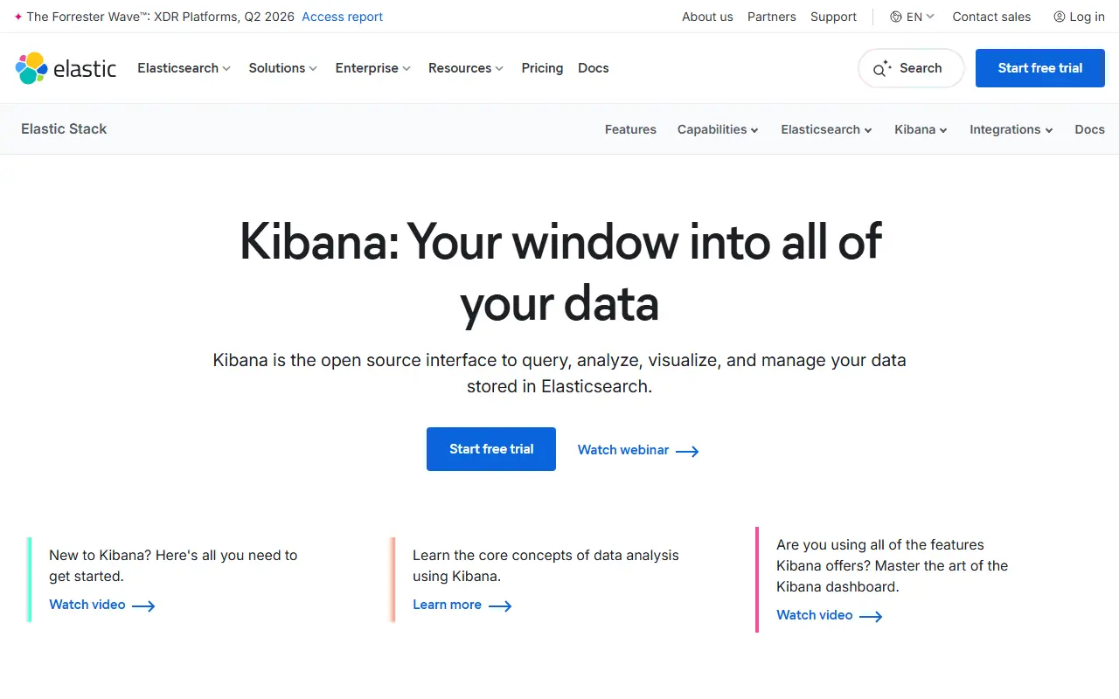Click the pink star icon by Forrester Wave
Screen dimensions: 1119x699
tap(18, 17)
